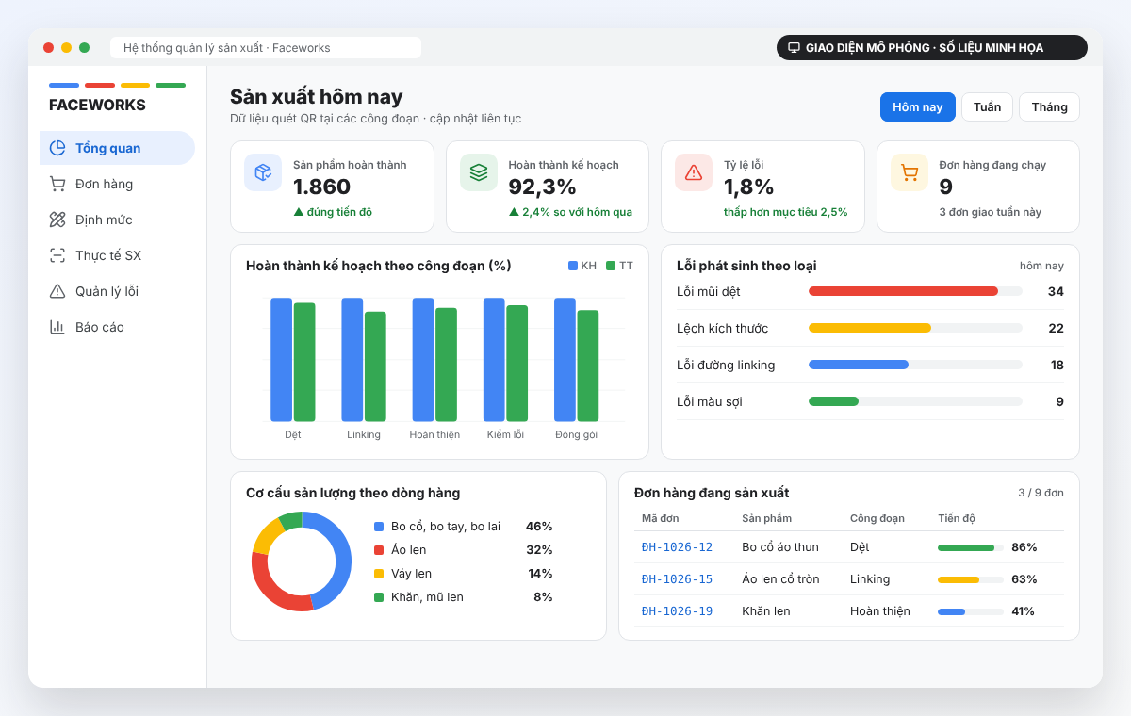The width and height of the screenshot is (1131, 716).
Task: Go to Đơn hàng in the sidebar
Action: [117, 184]
